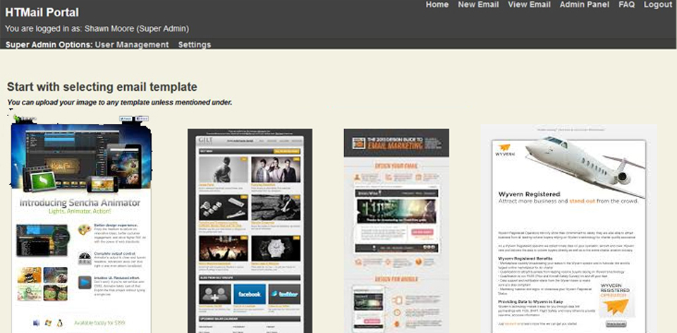Click View Email in top navigation

pyautogui.click(x=529, y=5)
